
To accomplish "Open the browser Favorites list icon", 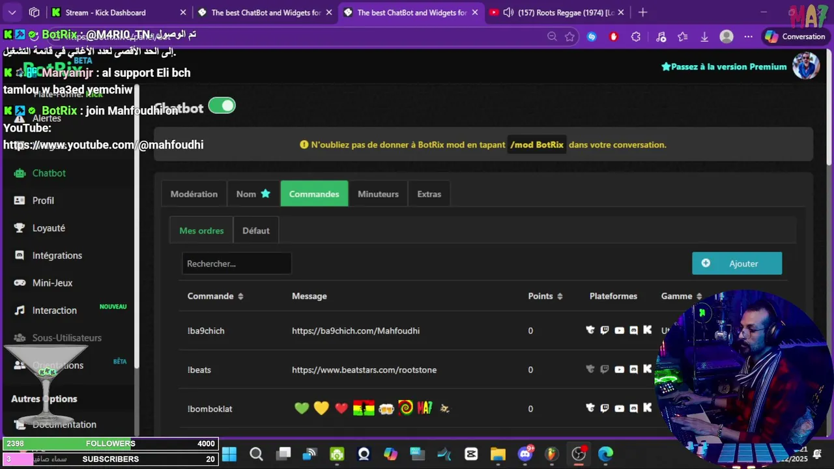I will tap(683, 36).
